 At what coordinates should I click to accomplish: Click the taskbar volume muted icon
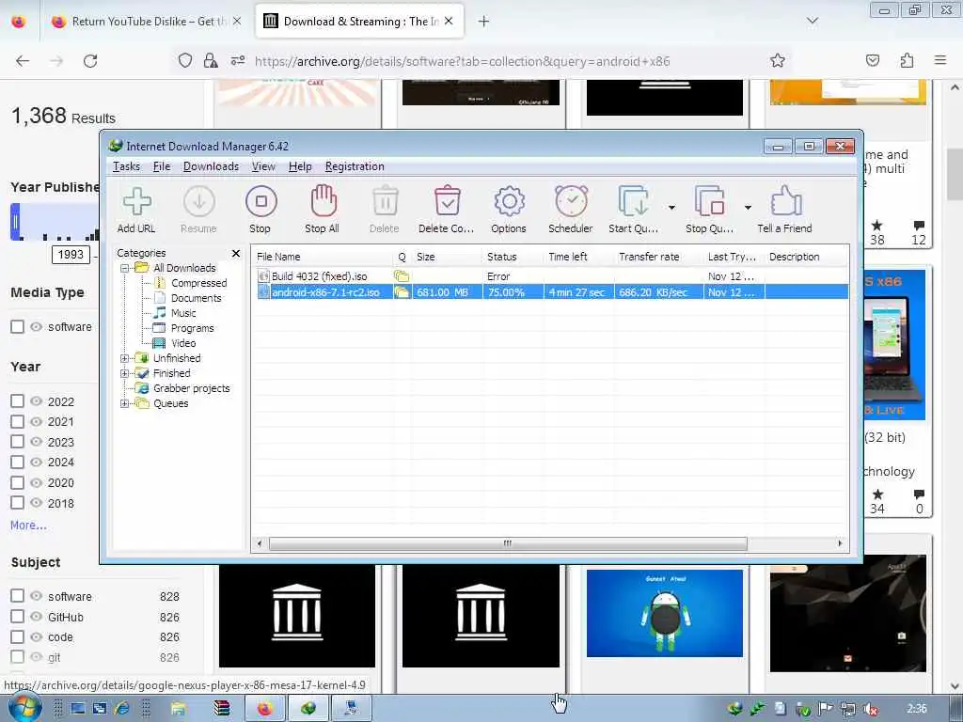pos(870,709)
